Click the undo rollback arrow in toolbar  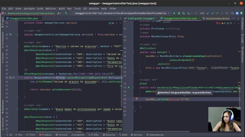tap(227, 13)
